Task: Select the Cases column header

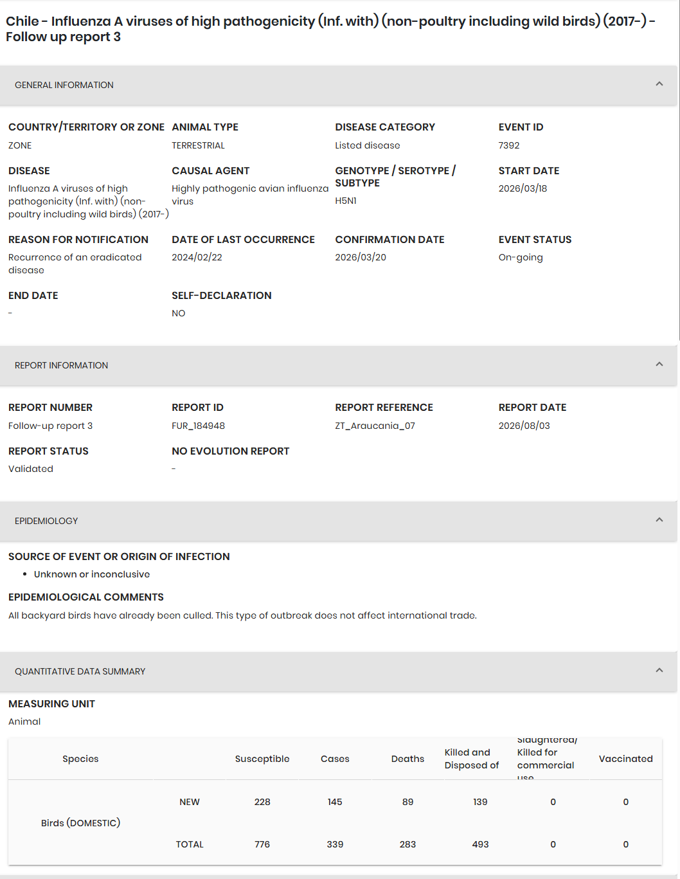Action: tap(335, 759)
